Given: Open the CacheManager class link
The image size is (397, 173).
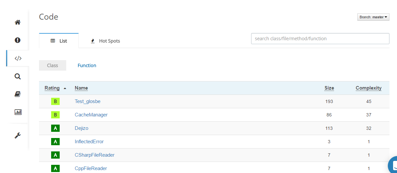Looking at the screenshot, I should point(91,115).
